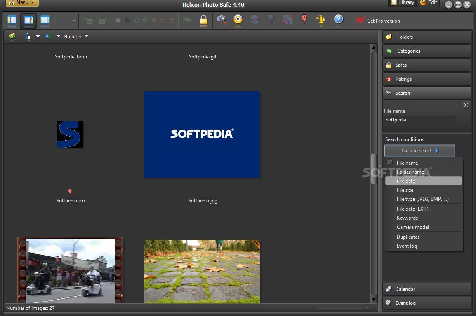476x316 pixels.
Task: Open the burn disc icon
Action: (238, 19)
